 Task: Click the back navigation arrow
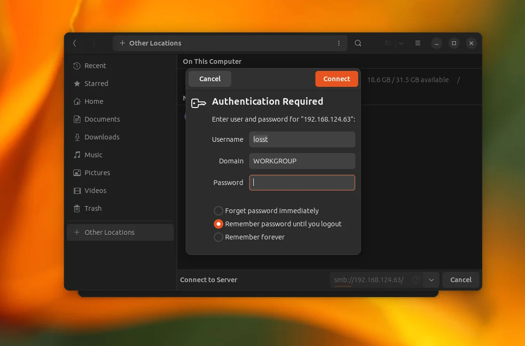(75, 43)
